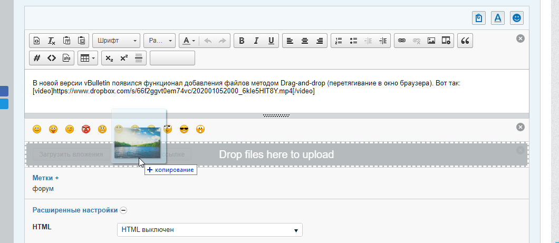This screenshot has width=559, height=243.
Task: Click the remove formatting icon
Action: [52, 41]
